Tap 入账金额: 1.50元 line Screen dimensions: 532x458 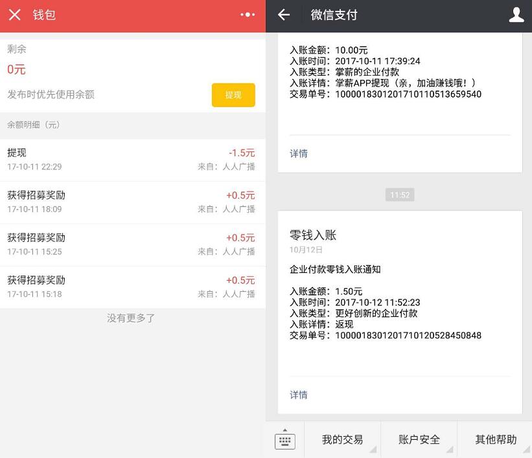point(326,291)
